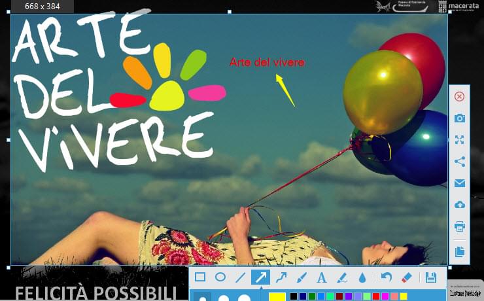Pick the dark red maroon swatch
484x301 pixels.
click(339, 296)
